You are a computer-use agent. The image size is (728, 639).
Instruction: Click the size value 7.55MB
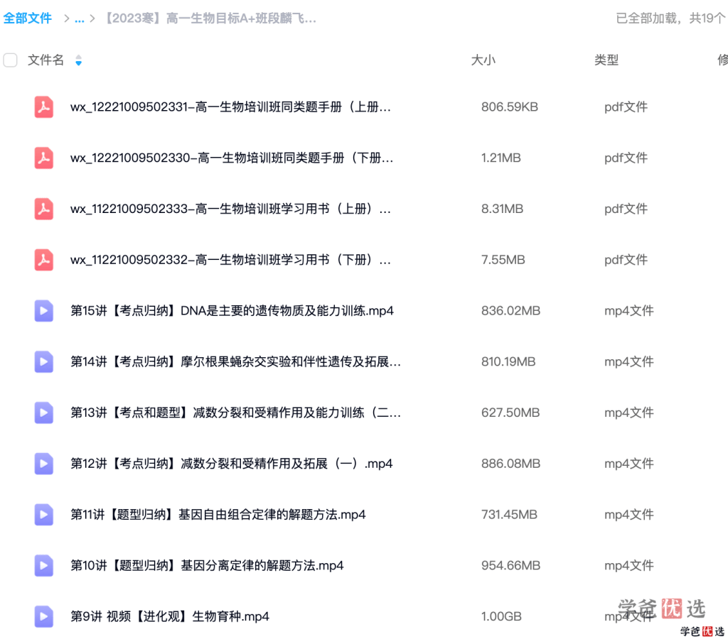(x=503, y=260)
